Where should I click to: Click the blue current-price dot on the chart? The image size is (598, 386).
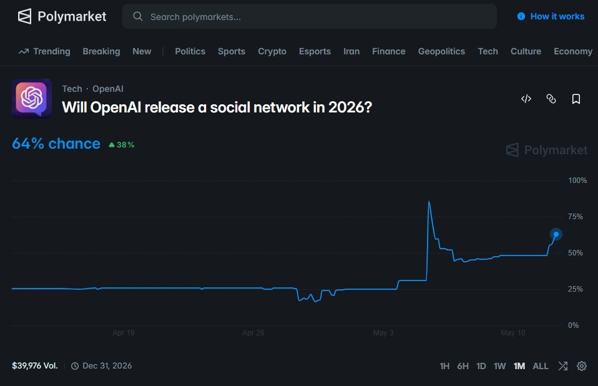click(x=556, y=234)
